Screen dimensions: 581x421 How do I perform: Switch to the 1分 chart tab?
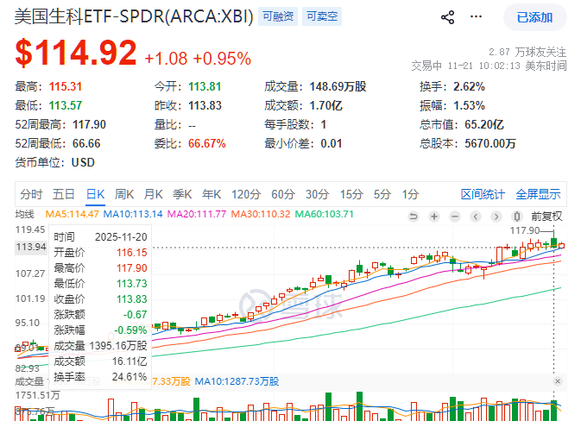coord(411,194)
